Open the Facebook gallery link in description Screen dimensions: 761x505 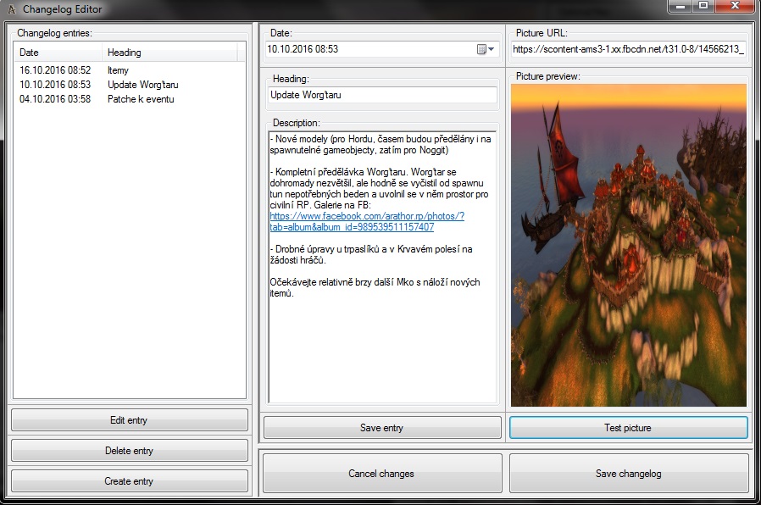(x=366, y=216)
